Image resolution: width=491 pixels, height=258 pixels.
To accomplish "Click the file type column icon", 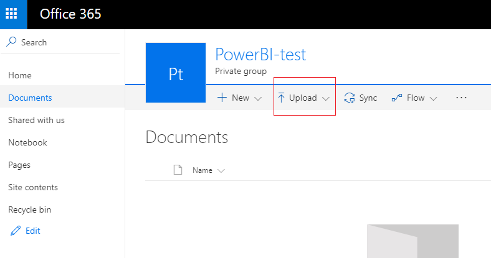I will [178, 170].
